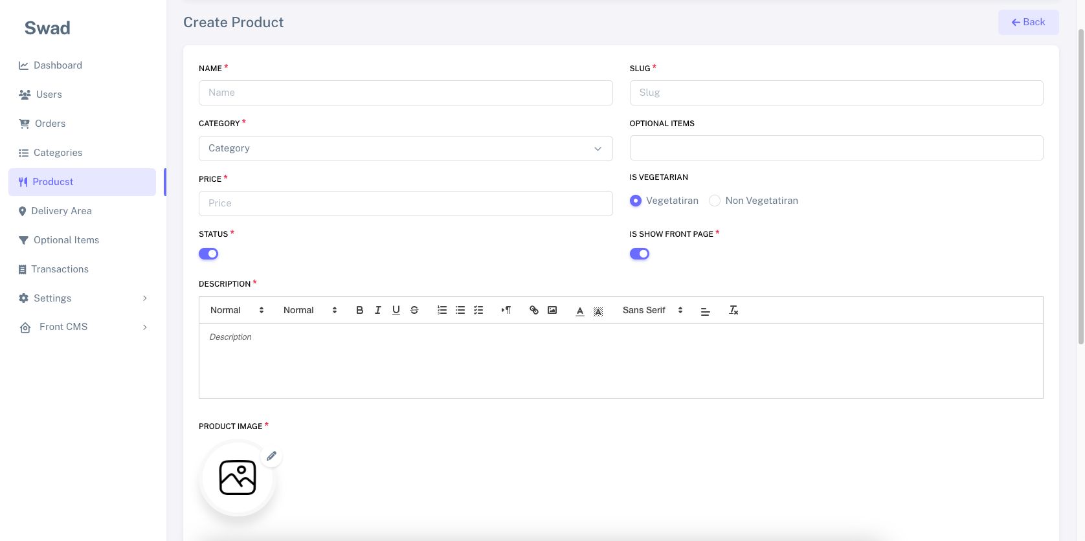
Task: Open the Category dropdown
Action: click(405, 148)
